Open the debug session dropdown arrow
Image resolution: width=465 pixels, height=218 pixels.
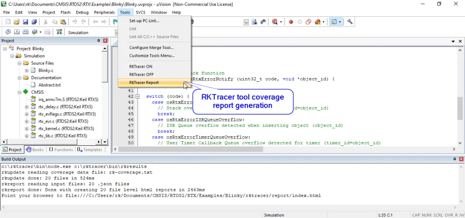tap(281, 22)
